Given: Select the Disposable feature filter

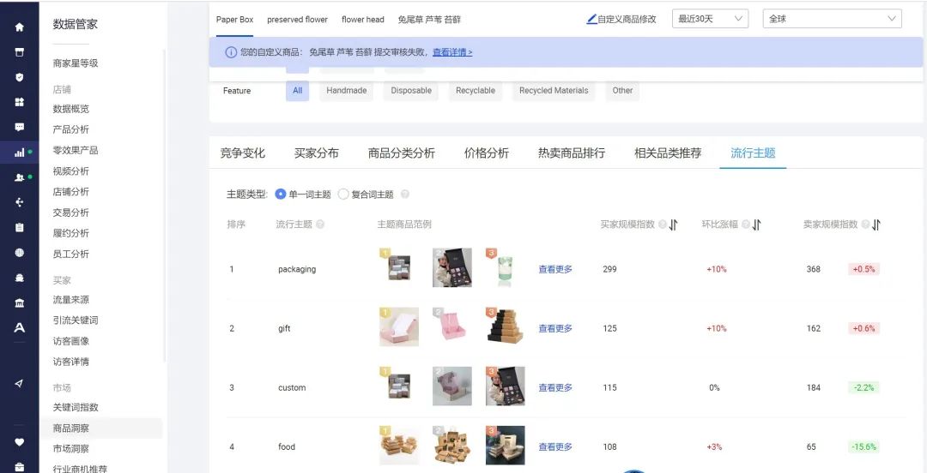Looking at the screenshot, I should tap(411, 91).
